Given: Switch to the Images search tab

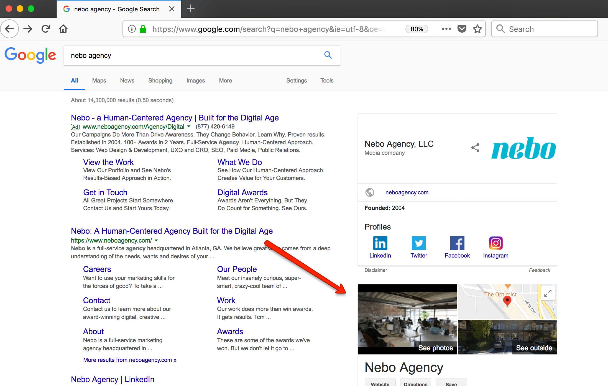Looking at the screenshot, I should [x=195, y=81].
